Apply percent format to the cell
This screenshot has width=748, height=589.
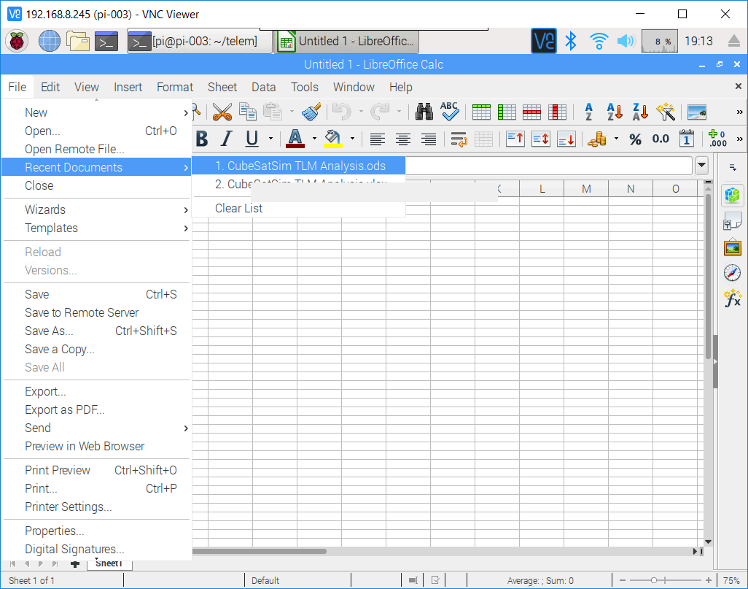pyautogui.click(x=635, y=139)
